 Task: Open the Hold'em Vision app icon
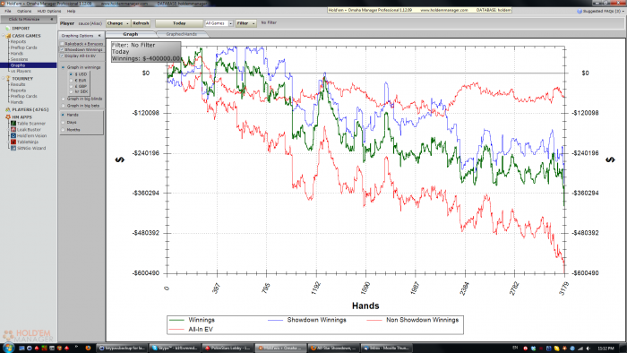(13, 136)
